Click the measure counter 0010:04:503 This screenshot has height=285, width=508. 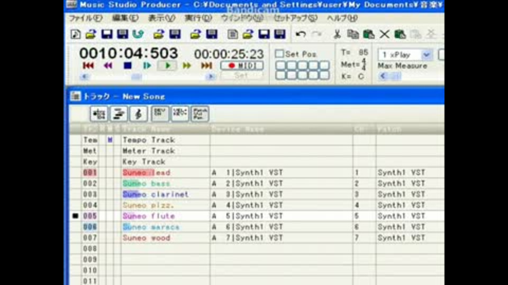[x=129, y=53]
